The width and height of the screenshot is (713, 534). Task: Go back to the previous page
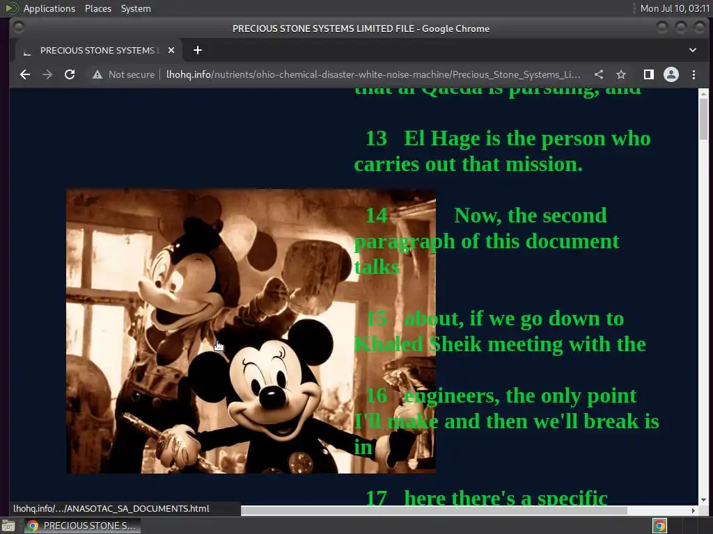point(25,74)
